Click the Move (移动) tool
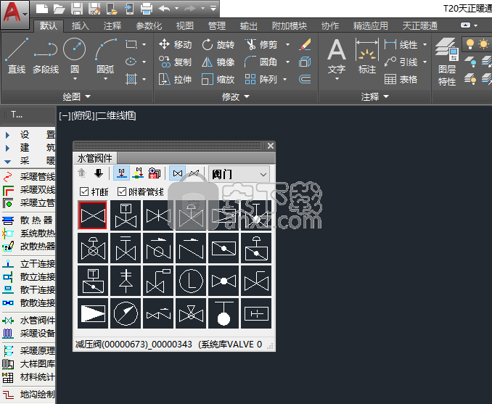Image resolution: width=492 pixels, height=404 pixels. click(x=175, y=44)
